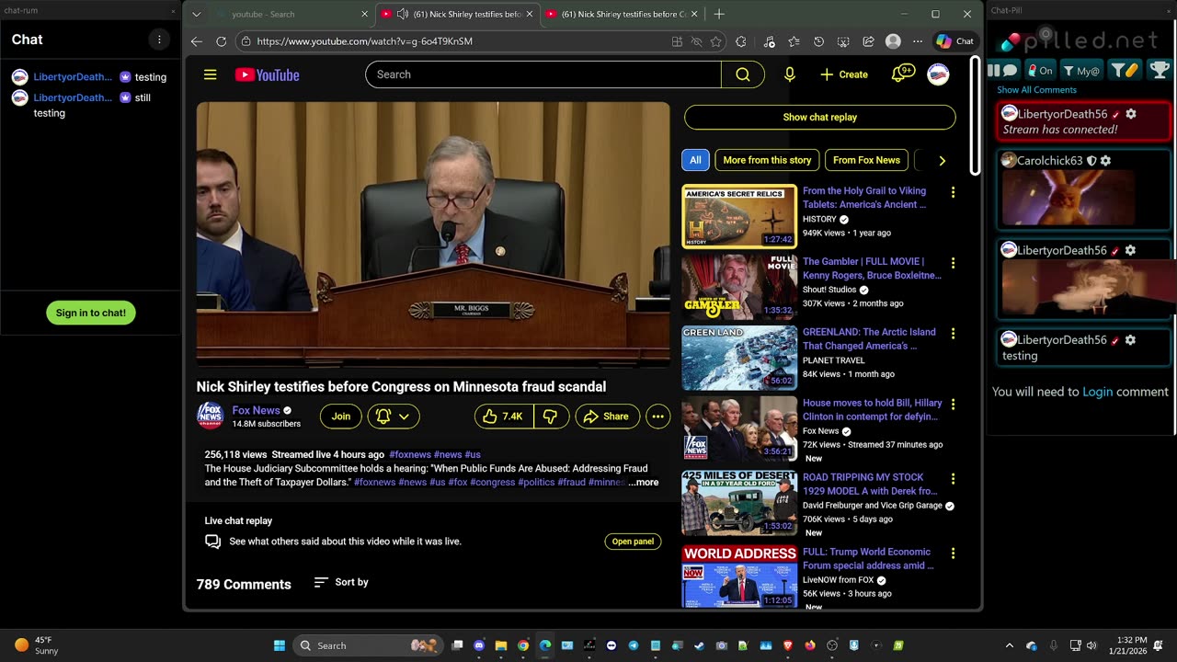Click the YouTube page vertical scrollbar
Screen dimensions: 1177x662
tap(975, 115)
